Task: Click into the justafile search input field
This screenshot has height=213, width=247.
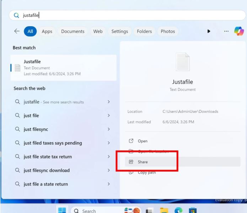Action: click(127, 15)
